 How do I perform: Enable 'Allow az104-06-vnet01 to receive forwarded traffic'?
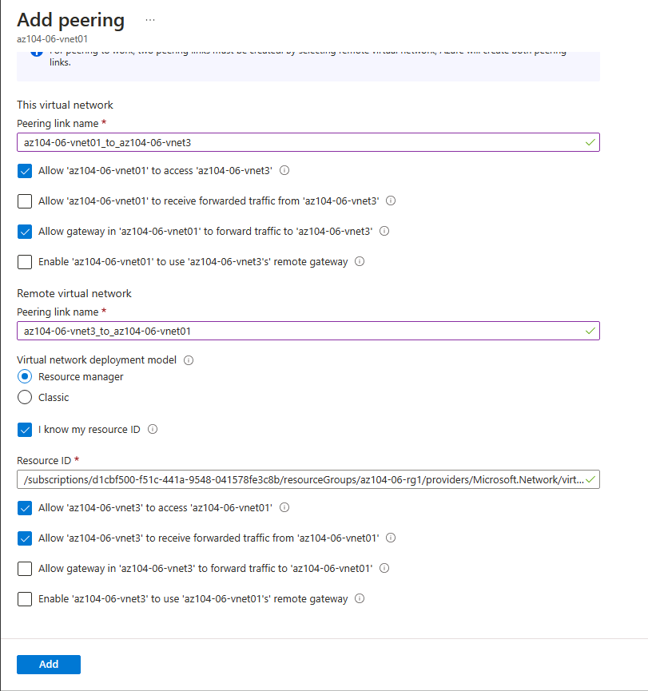25,201
